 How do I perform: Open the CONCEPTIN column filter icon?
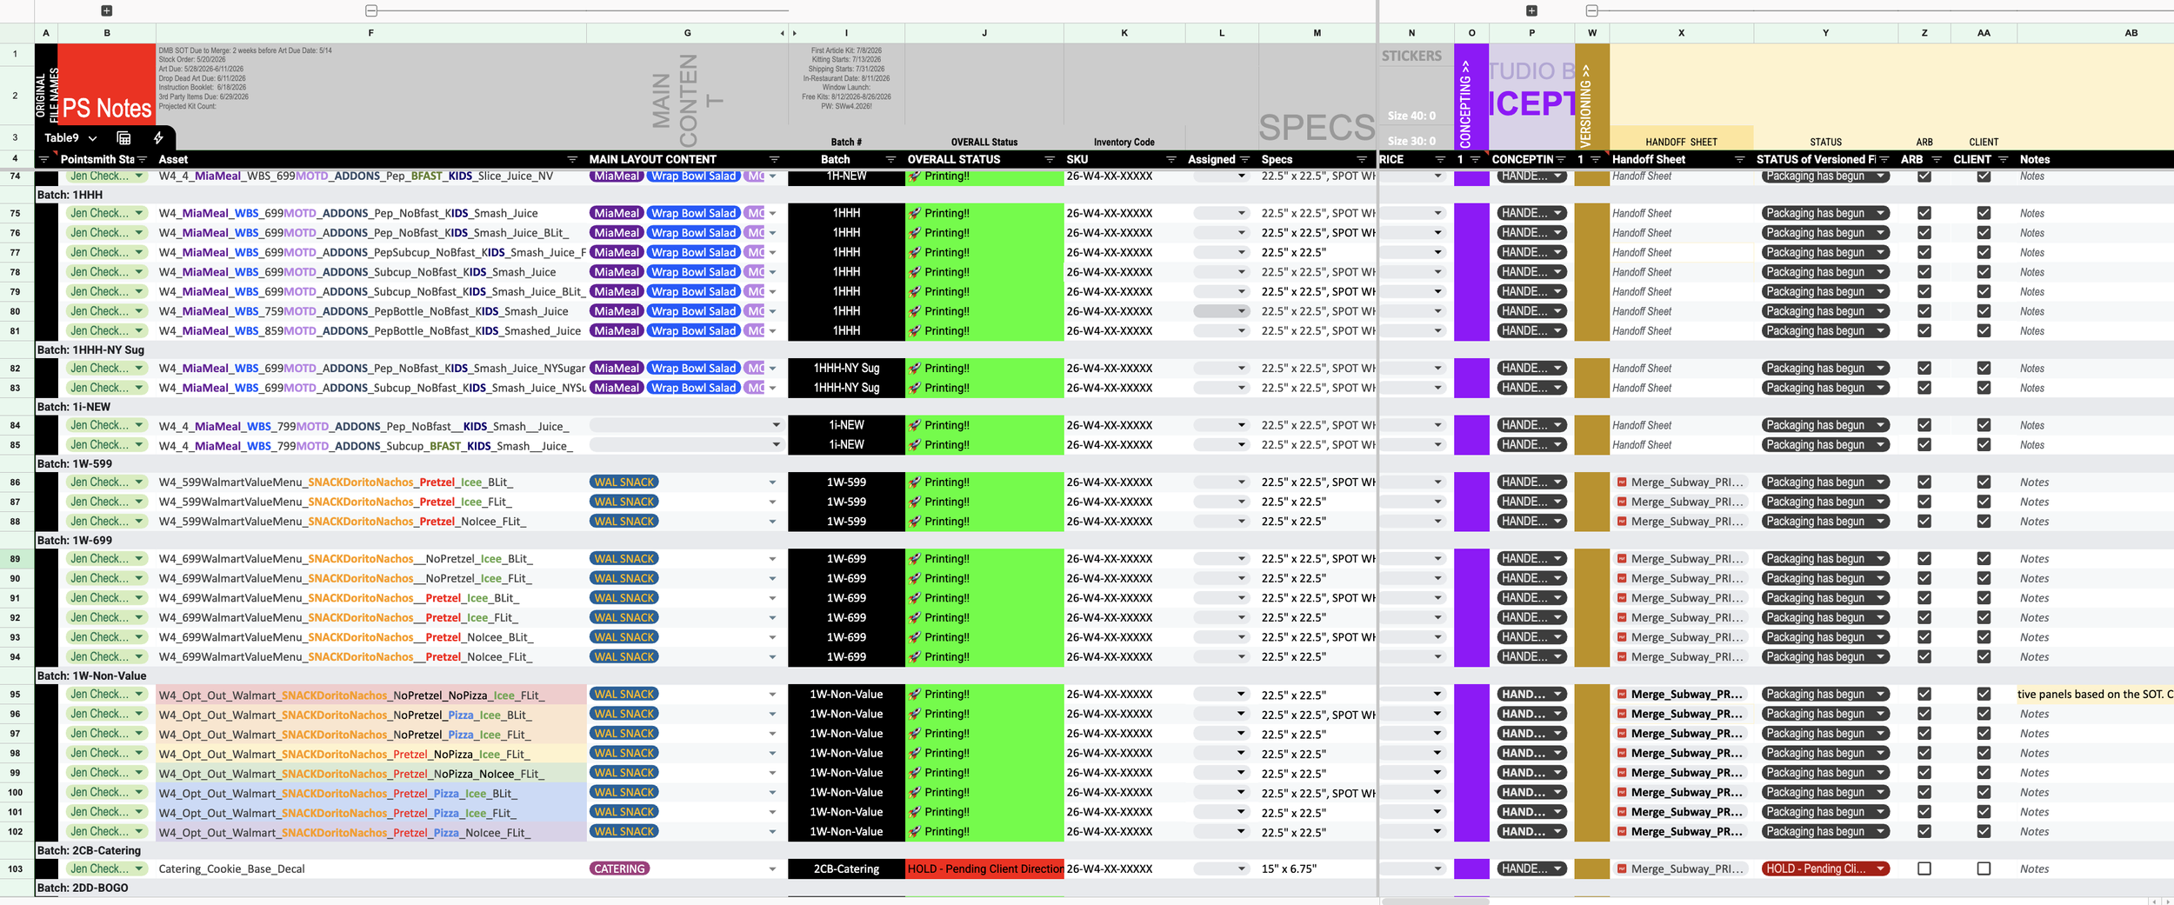pos(1561,159)
